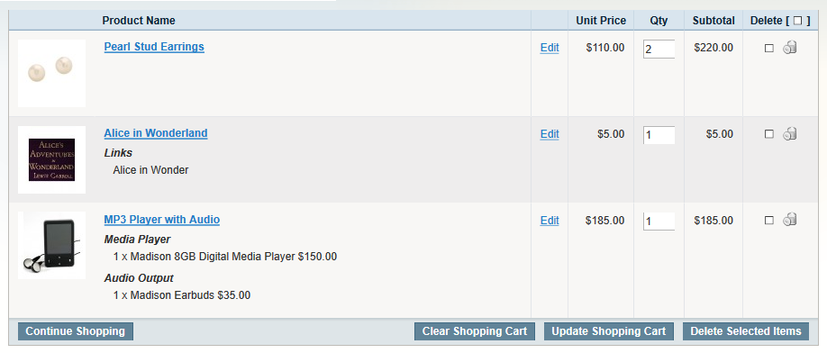The image size is (827, 353).
Task: Remove MP3 Player with Audio via trash icon
Action: click(789, 219)
